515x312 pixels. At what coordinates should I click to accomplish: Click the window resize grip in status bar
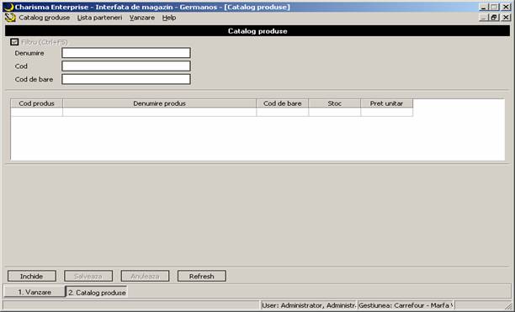(509, 306)
